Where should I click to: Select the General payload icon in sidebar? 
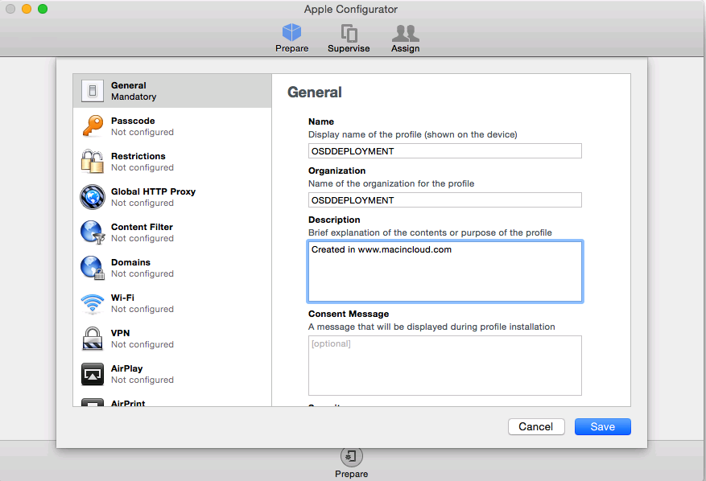[x=93, y=91]
